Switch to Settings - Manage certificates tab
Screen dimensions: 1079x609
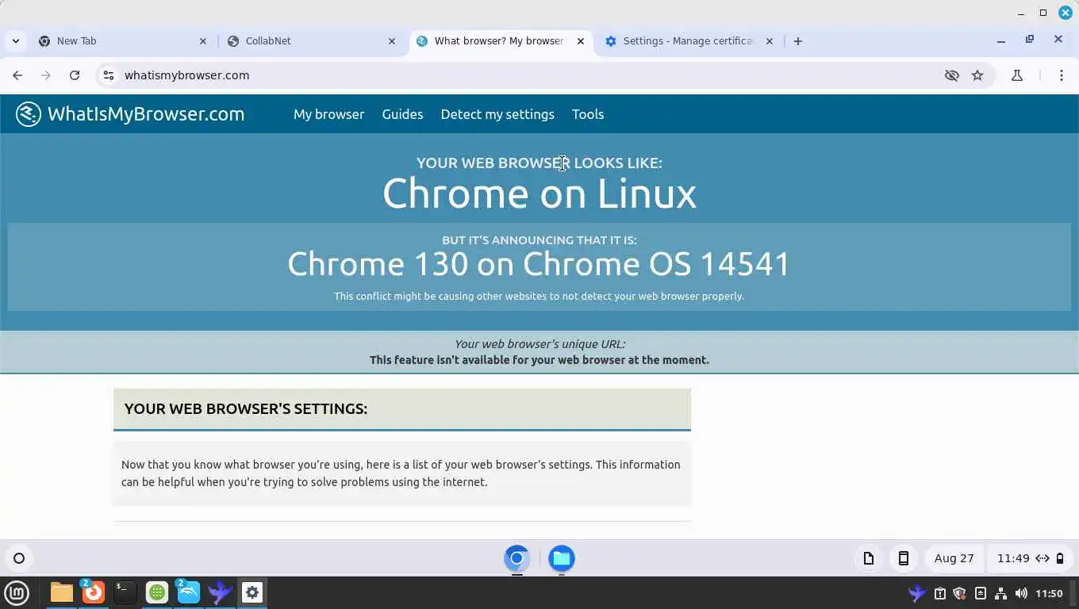coord(688,41)
